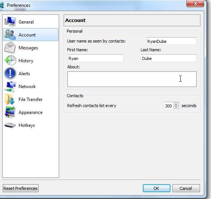
Task: Go to Messages preferences
Action: point(28,48)
